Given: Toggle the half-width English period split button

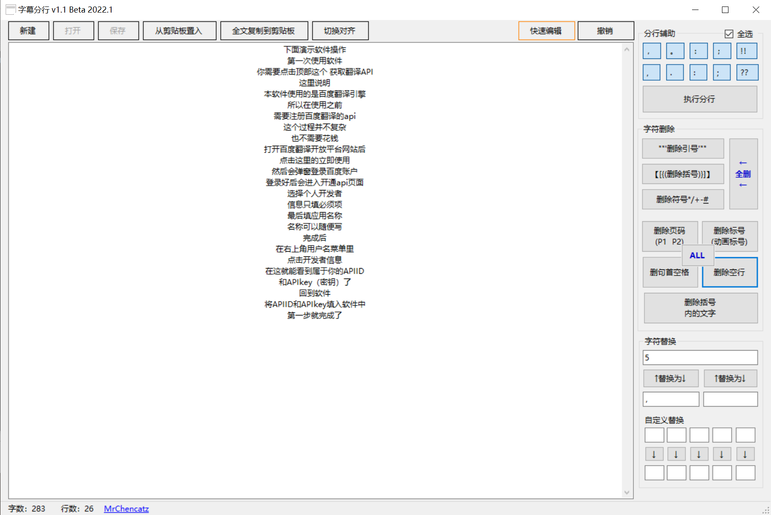Looking at the screenshot, I should pyautogui.click(x=675, y=72).
